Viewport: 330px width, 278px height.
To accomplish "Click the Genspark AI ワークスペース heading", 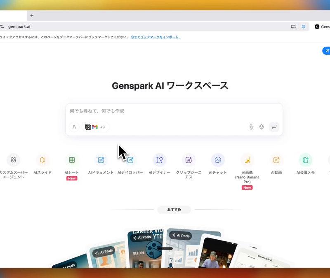I will (x=170, y=86).
